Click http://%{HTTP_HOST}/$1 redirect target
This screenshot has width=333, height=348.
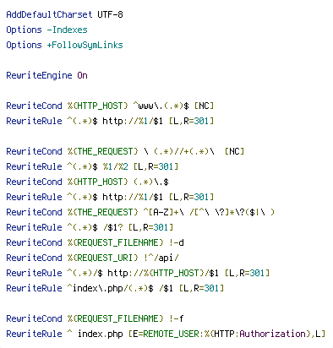click(x=163, y=273)
